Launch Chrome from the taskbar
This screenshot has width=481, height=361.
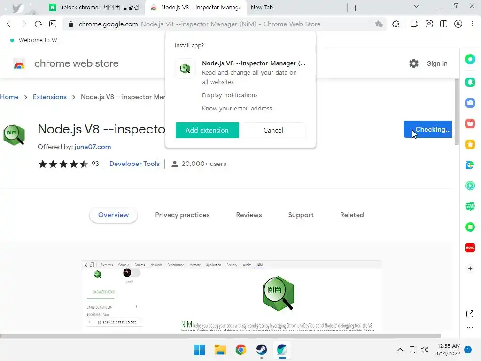coord(241,350)
